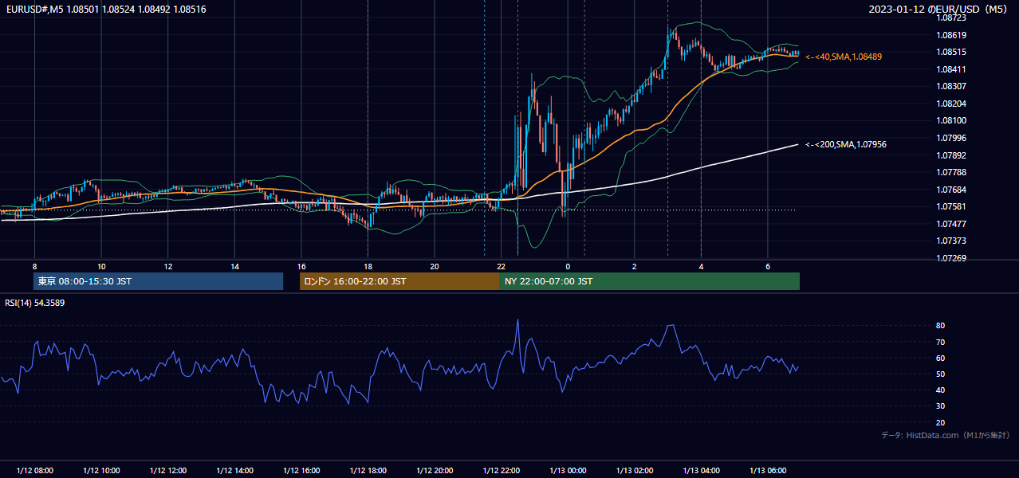Click hour label 0 on the price chart axis

click(568, 266)
